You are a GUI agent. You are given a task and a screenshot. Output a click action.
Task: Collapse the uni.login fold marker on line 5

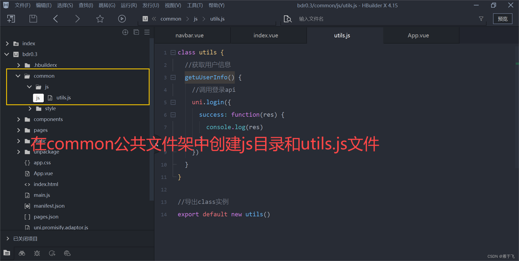[x=173, y=102]
